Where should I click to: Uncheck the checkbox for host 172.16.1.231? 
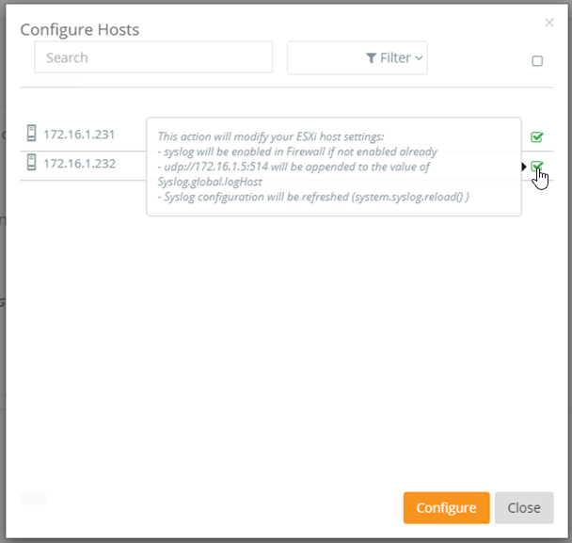tap(537, 137)
